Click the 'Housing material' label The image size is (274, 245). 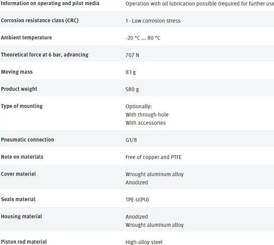(x=21, y=216)
